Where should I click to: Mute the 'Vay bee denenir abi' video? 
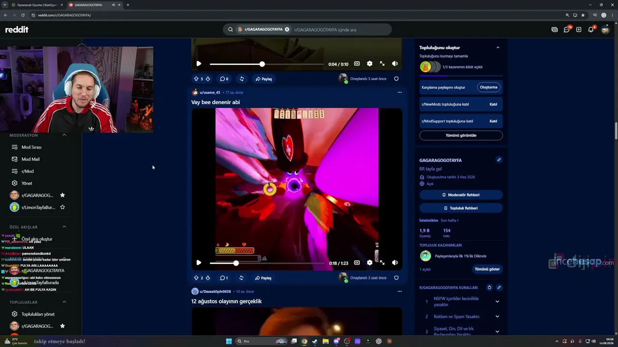tap(394, 263)
